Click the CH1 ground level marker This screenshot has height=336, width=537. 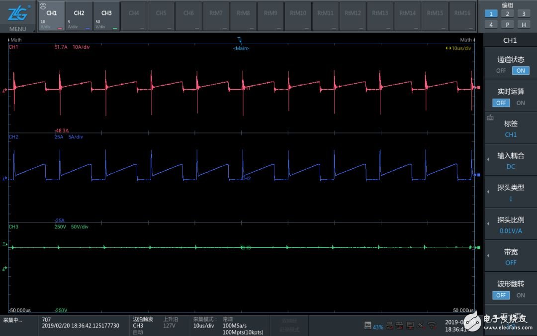(5, 90)
